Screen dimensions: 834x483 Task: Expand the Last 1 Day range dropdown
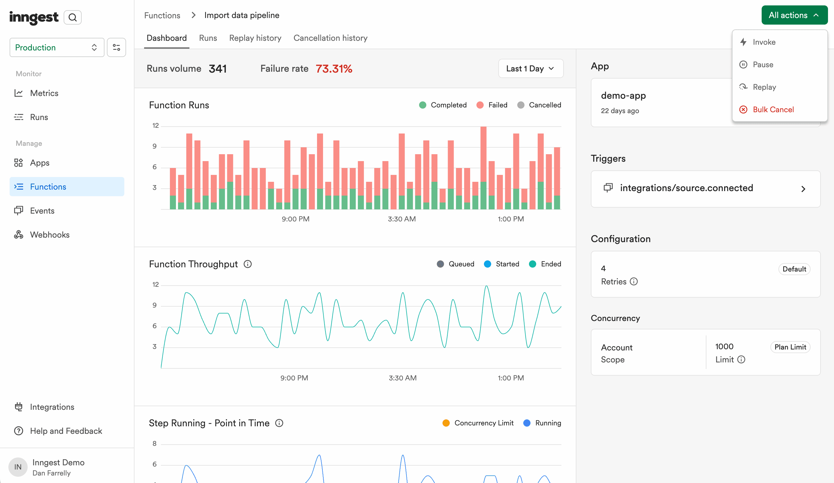(x=530, y=68)
